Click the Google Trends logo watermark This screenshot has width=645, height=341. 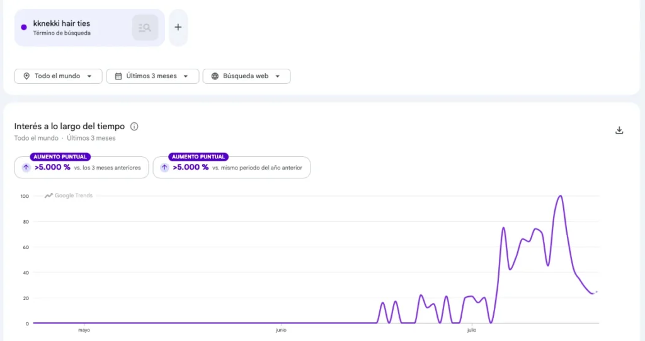pos(69,195)
